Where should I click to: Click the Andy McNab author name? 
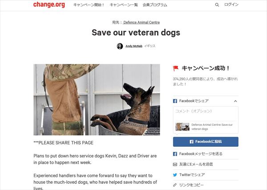click(134, 46)
